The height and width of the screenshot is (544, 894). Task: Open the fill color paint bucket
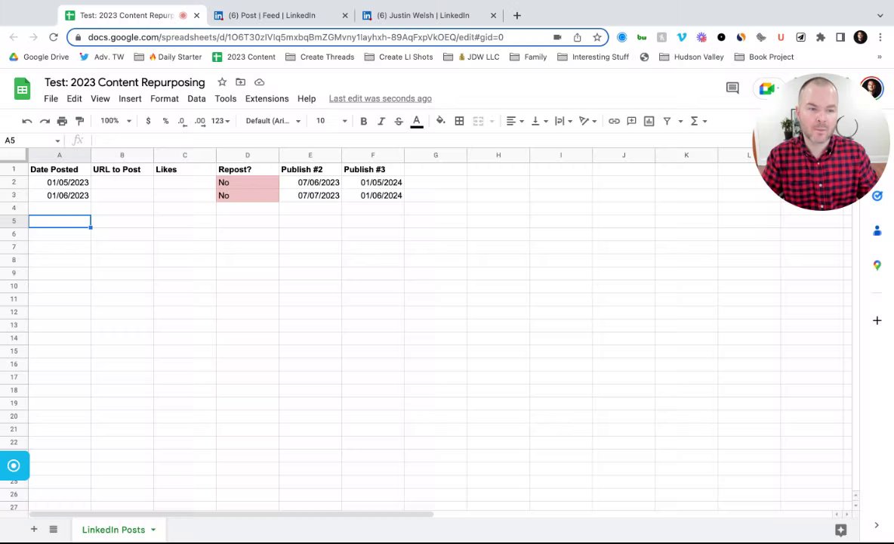440,121
